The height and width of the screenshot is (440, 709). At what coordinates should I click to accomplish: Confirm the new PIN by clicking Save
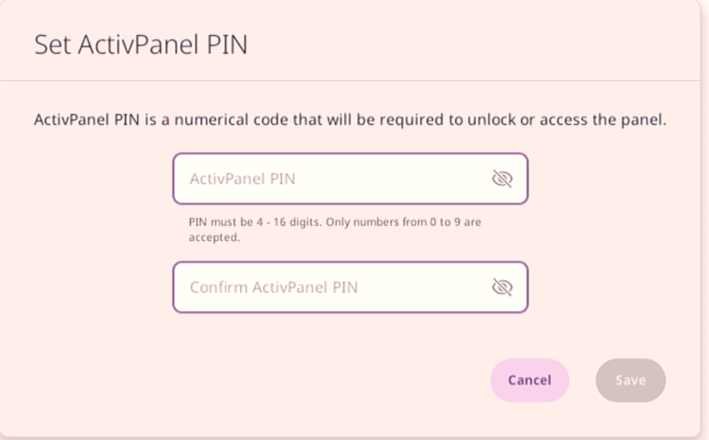[629, 380]
